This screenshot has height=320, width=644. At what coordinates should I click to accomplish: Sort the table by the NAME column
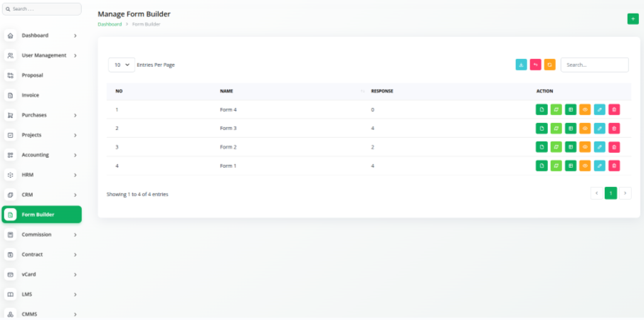pyautogui.click(x=227, y=91)
